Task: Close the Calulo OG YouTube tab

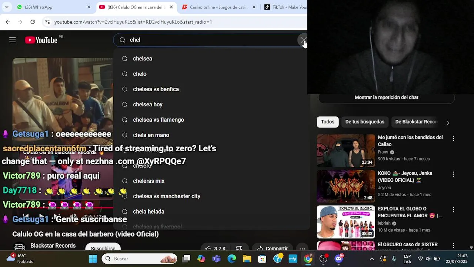Action: click(171, 7)
